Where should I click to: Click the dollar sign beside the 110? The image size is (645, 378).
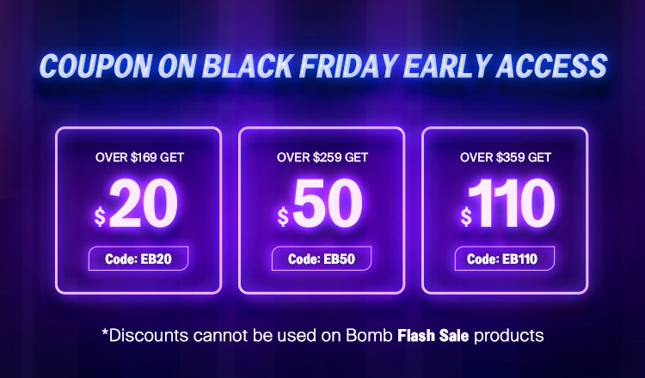pos(466,216)
